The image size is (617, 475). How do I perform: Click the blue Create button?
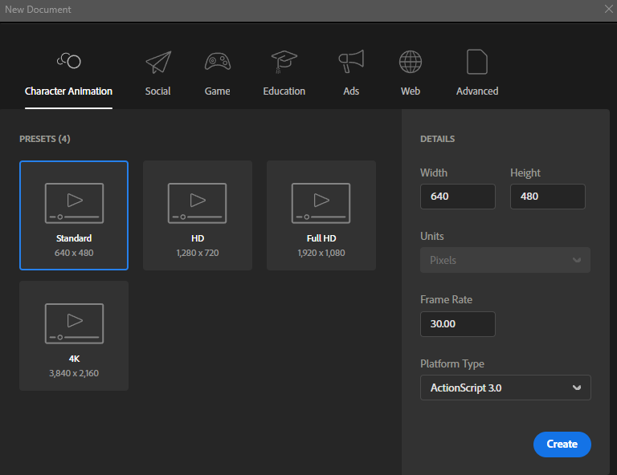click(562, 445)
